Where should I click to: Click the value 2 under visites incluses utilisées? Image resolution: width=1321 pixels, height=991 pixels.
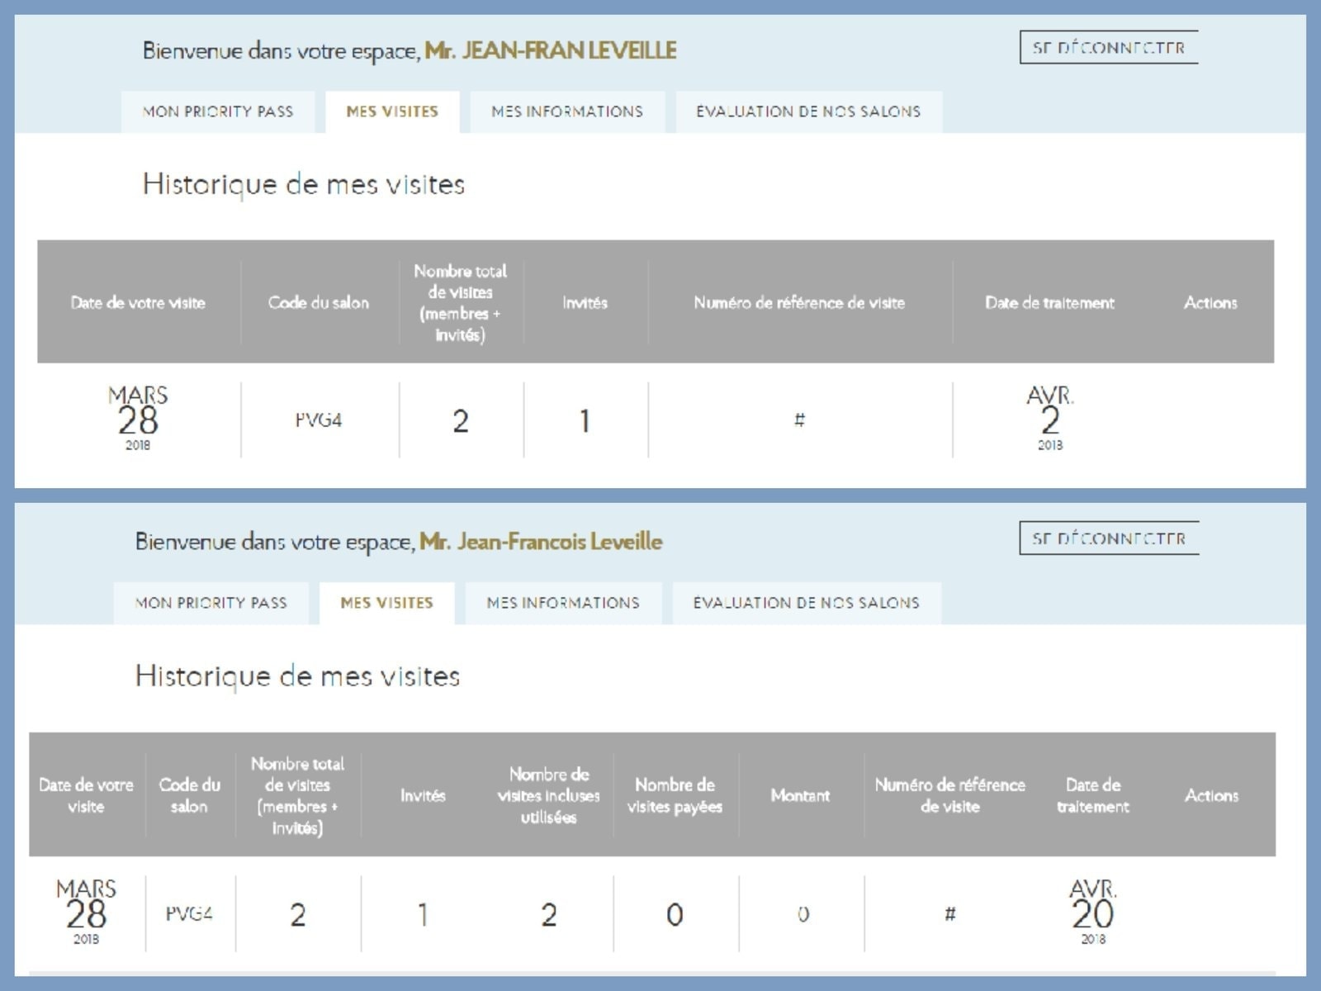tap(548, 914)
